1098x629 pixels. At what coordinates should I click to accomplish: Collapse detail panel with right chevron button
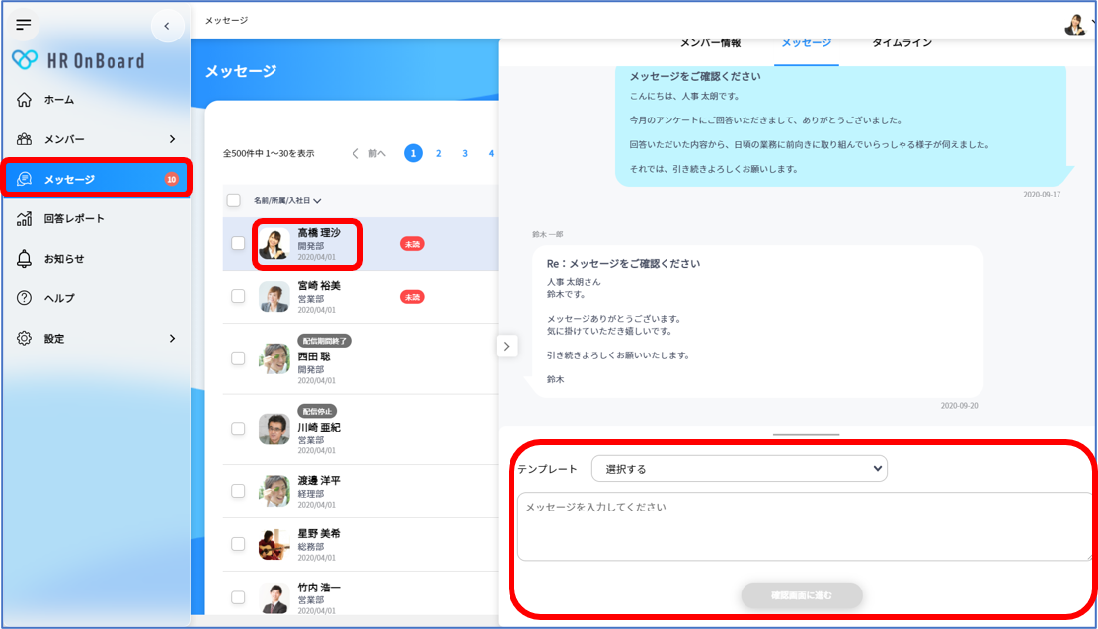tap(507, 346)
